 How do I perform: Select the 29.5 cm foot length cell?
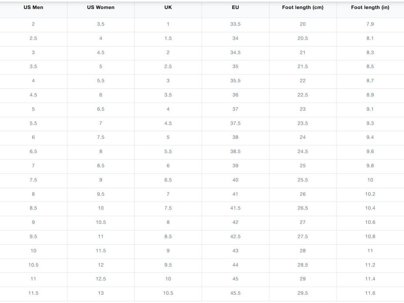[303, 293]
